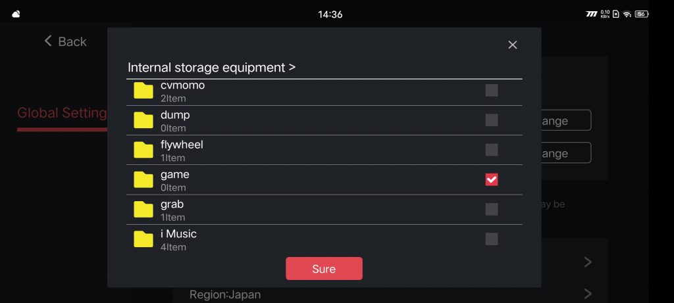674x303 pixels.
Task: Open the cvmomo folder icon
Action: tap(143, 91)
